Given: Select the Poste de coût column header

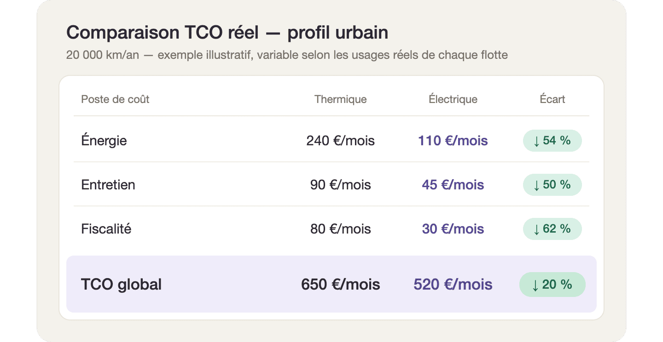Looking at the screenshot, I should pos(115,99).
